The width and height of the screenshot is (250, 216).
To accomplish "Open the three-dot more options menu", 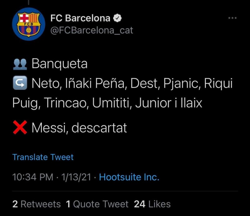I will (x=232, y=18).
